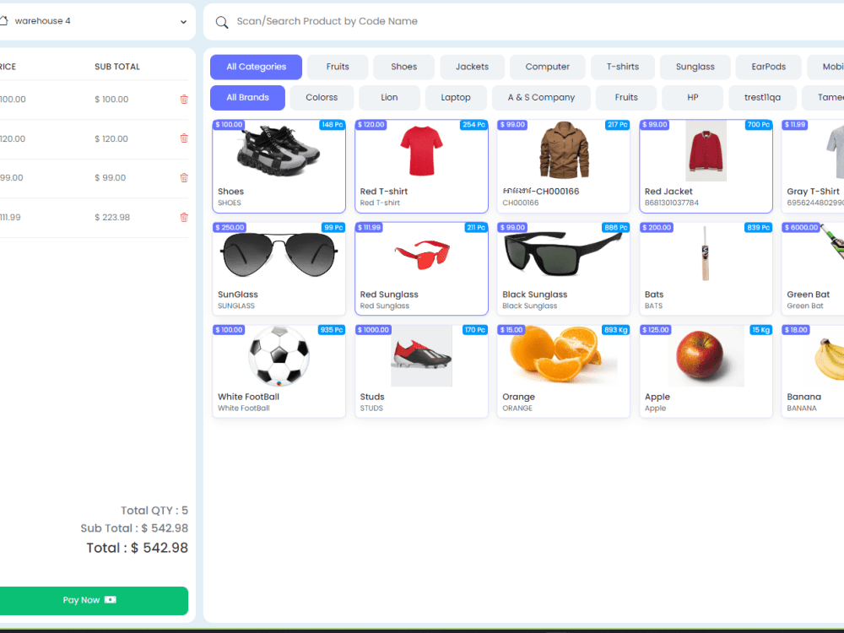The image size is (844, 633).
Task: Switch to the Jackets category
Action: click(x=472, y=67)
